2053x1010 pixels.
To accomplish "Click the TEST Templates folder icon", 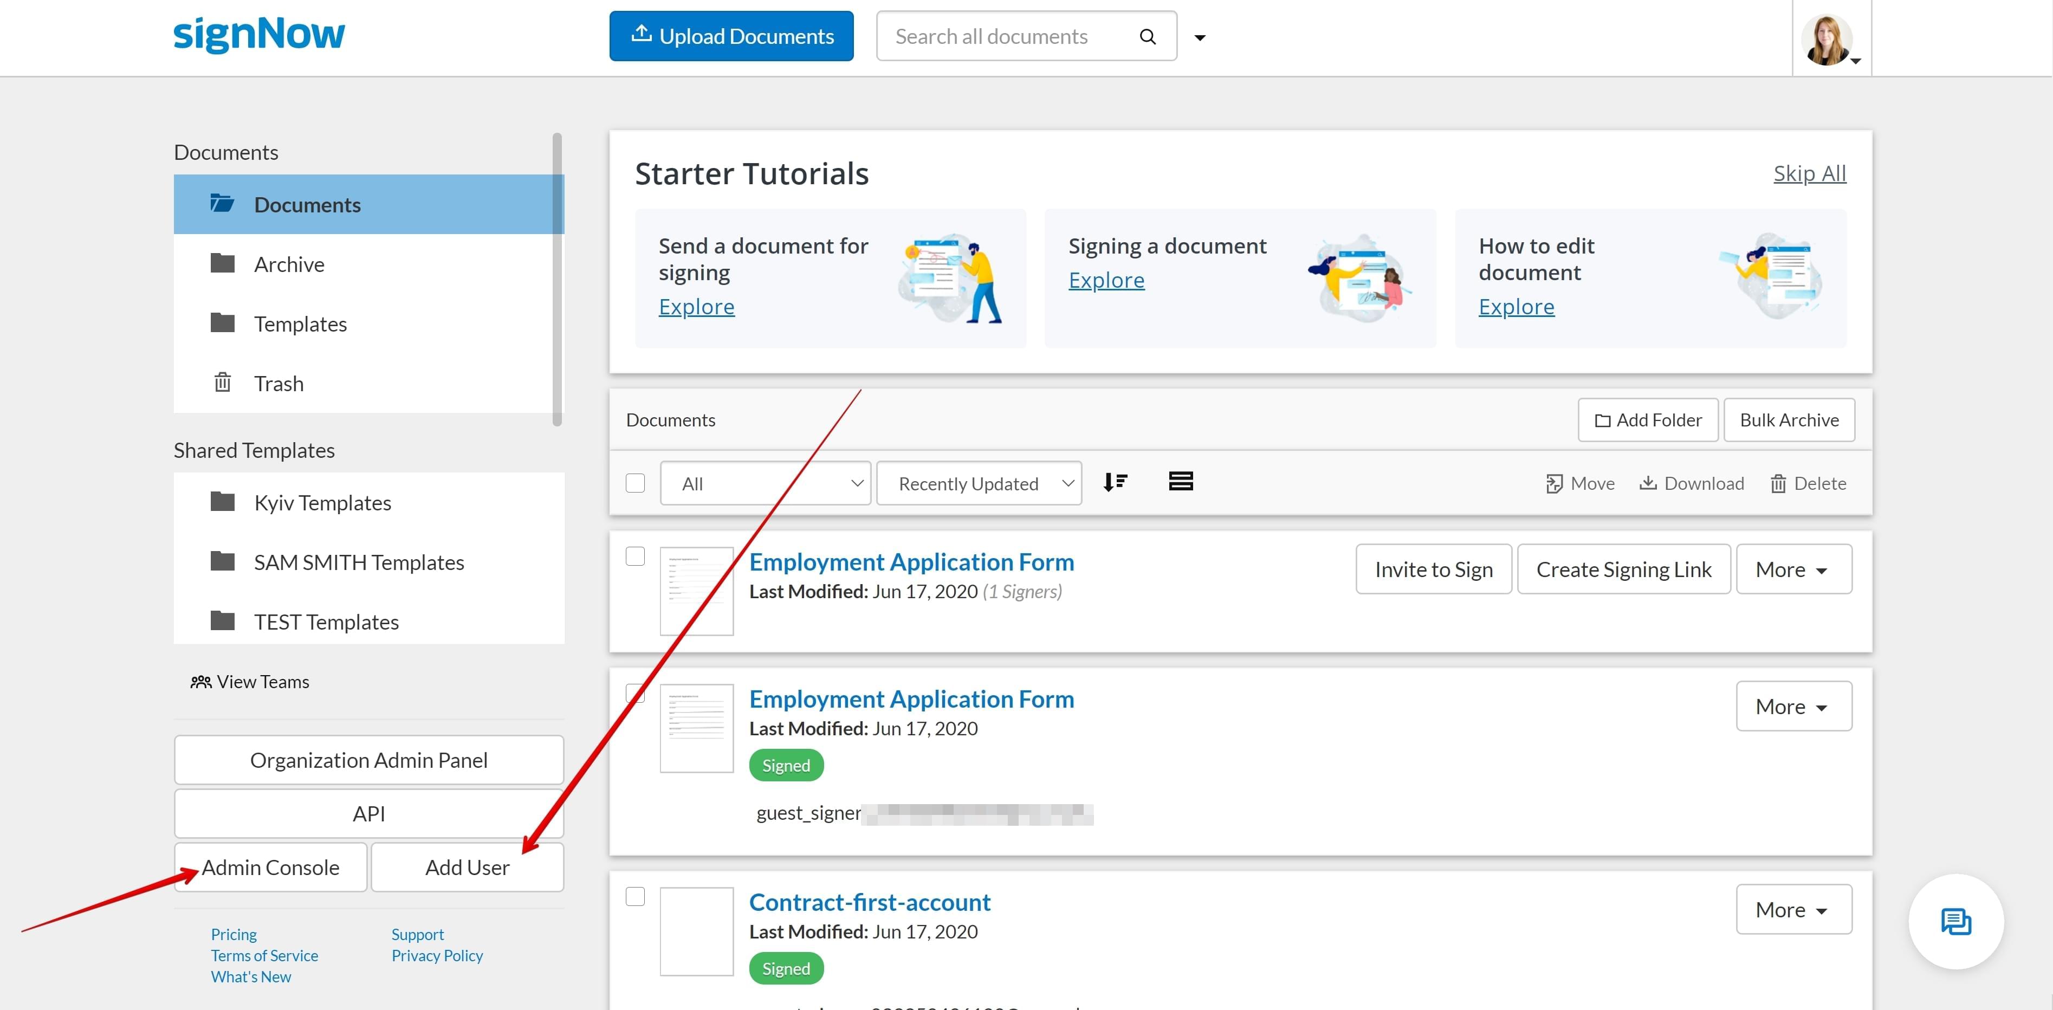I will pos(222,620).
